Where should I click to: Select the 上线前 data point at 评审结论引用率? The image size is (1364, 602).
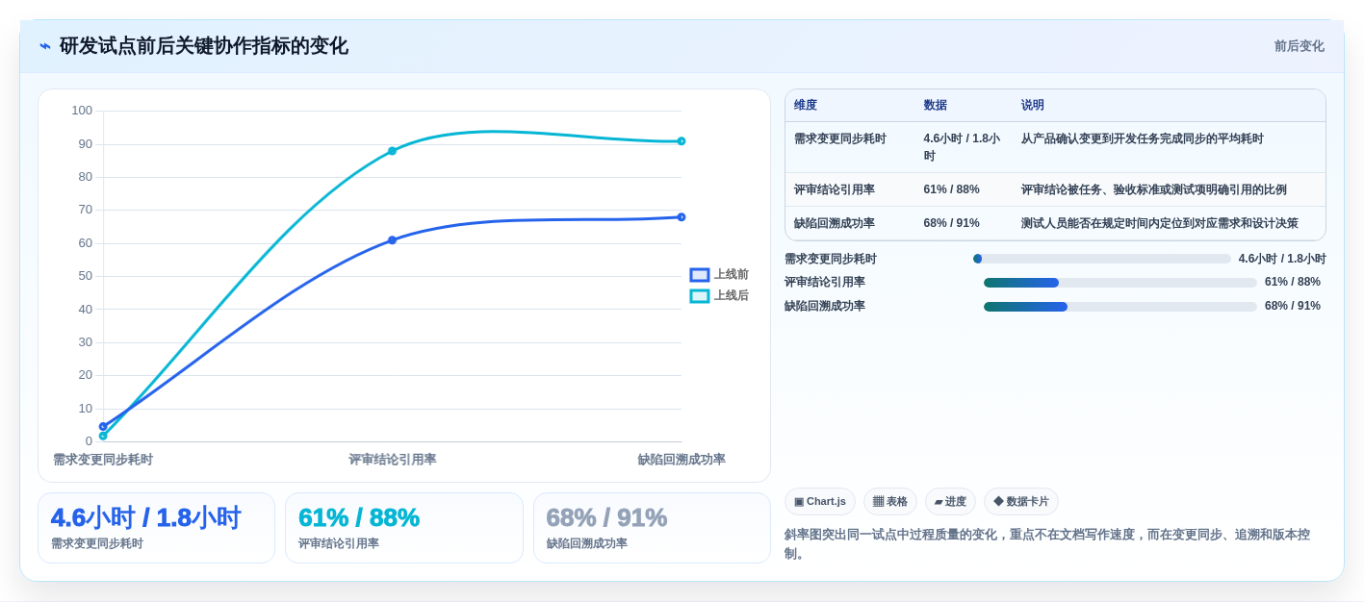click(x=392, y=240)
